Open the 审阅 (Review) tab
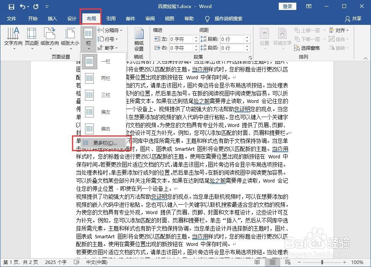Image resolution: width=371 pixels, height=267 pixels. tap(150, 19)
